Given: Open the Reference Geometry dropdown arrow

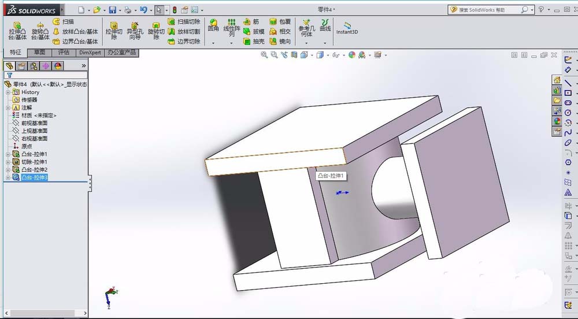Looking at the screenshot, I should tap(307, 43).
